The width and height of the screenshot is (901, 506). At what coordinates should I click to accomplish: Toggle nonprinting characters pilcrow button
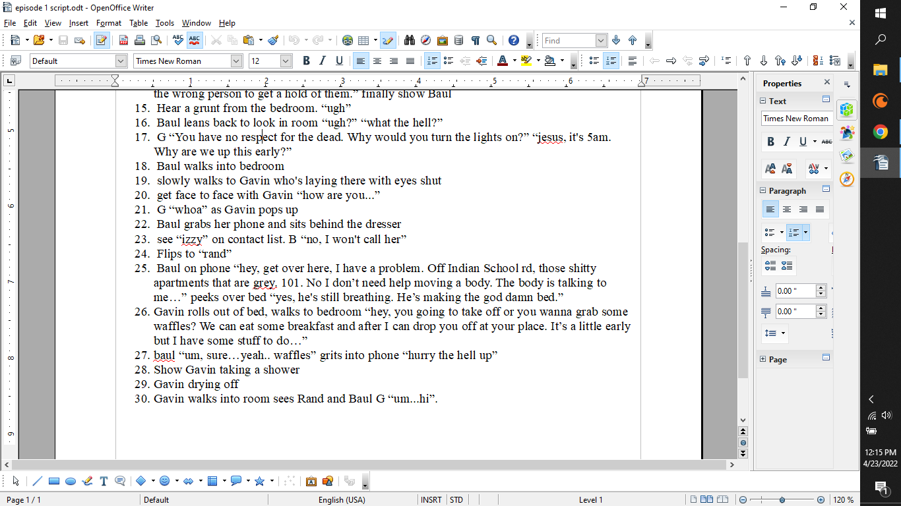(475, 40)
